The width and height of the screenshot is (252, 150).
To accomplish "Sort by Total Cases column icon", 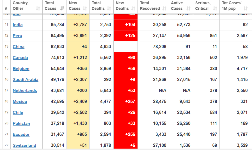I will pyautogui.click(x=62, y=8).
